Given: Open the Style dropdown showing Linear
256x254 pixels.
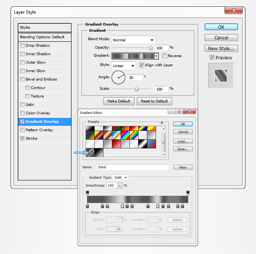Looking at the screenshot, I should click(124, 66).
